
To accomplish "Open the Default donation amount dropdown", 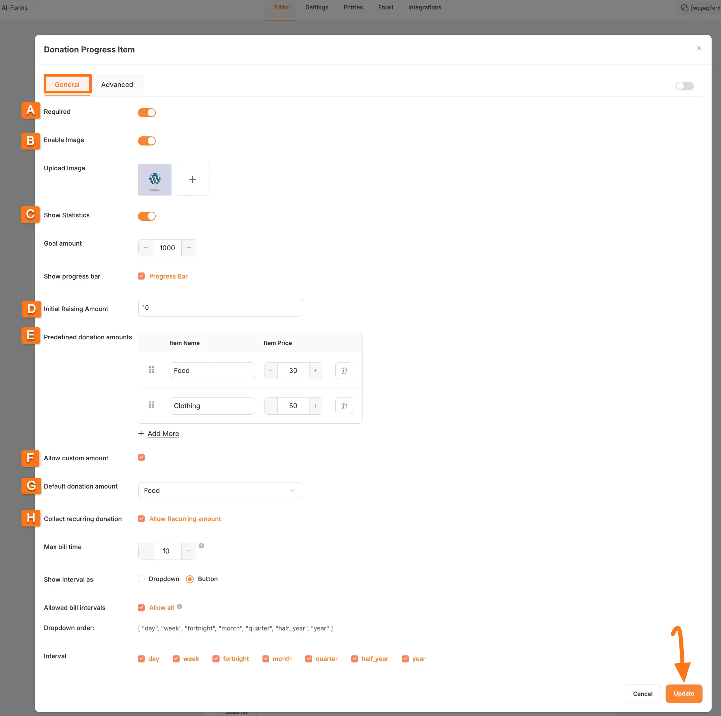I will click(x=220, y=491).
